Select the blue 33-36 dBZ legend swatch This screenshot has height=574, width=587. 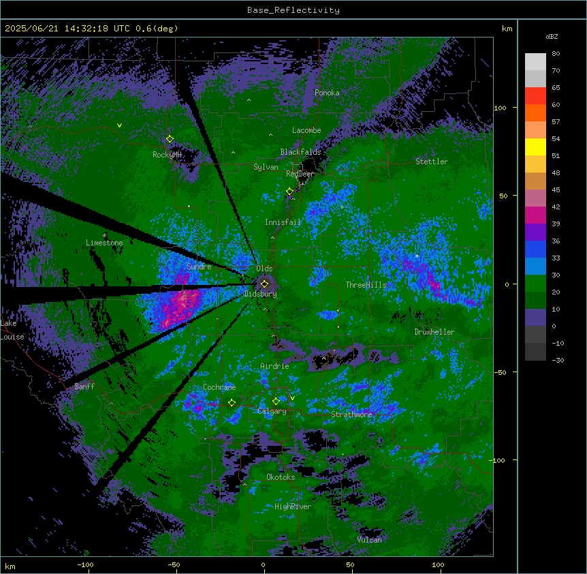point(535,249)
